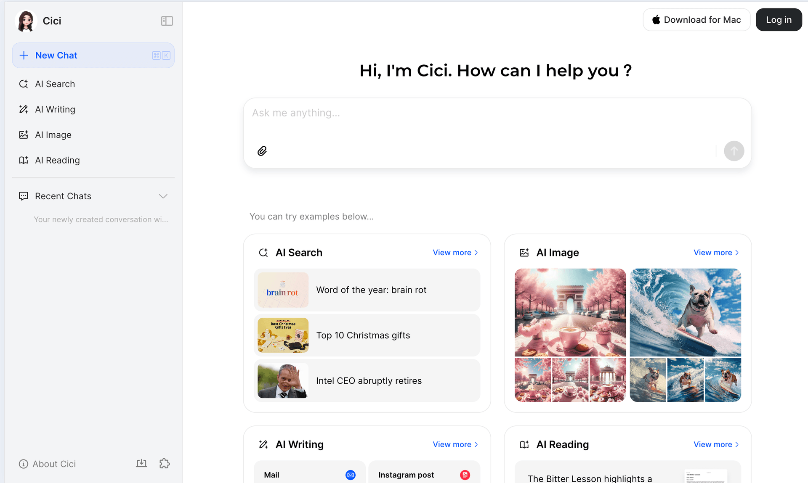Click the waving man thumbnail
This screenshot has height=483, width=808.
(x=283, y=381)
